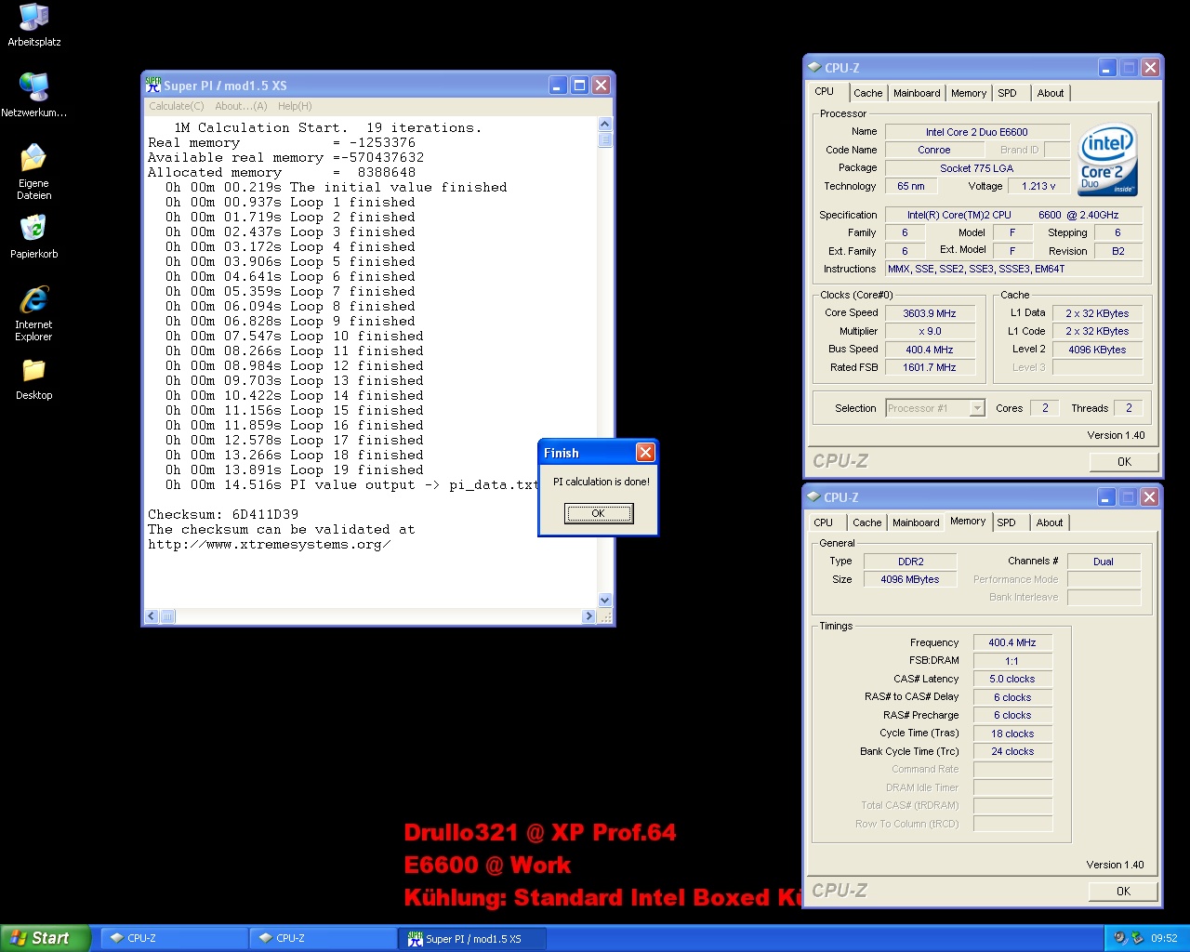The width and height of the screenshot is (1190, 952).
Task: Select the second CPU-Z taskbar button
Action: pos(323,939)
